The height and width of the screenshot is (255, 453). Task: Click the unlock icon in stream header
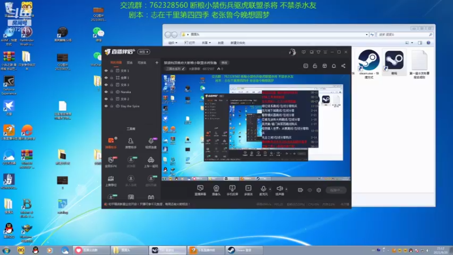(x=315, y=66)
